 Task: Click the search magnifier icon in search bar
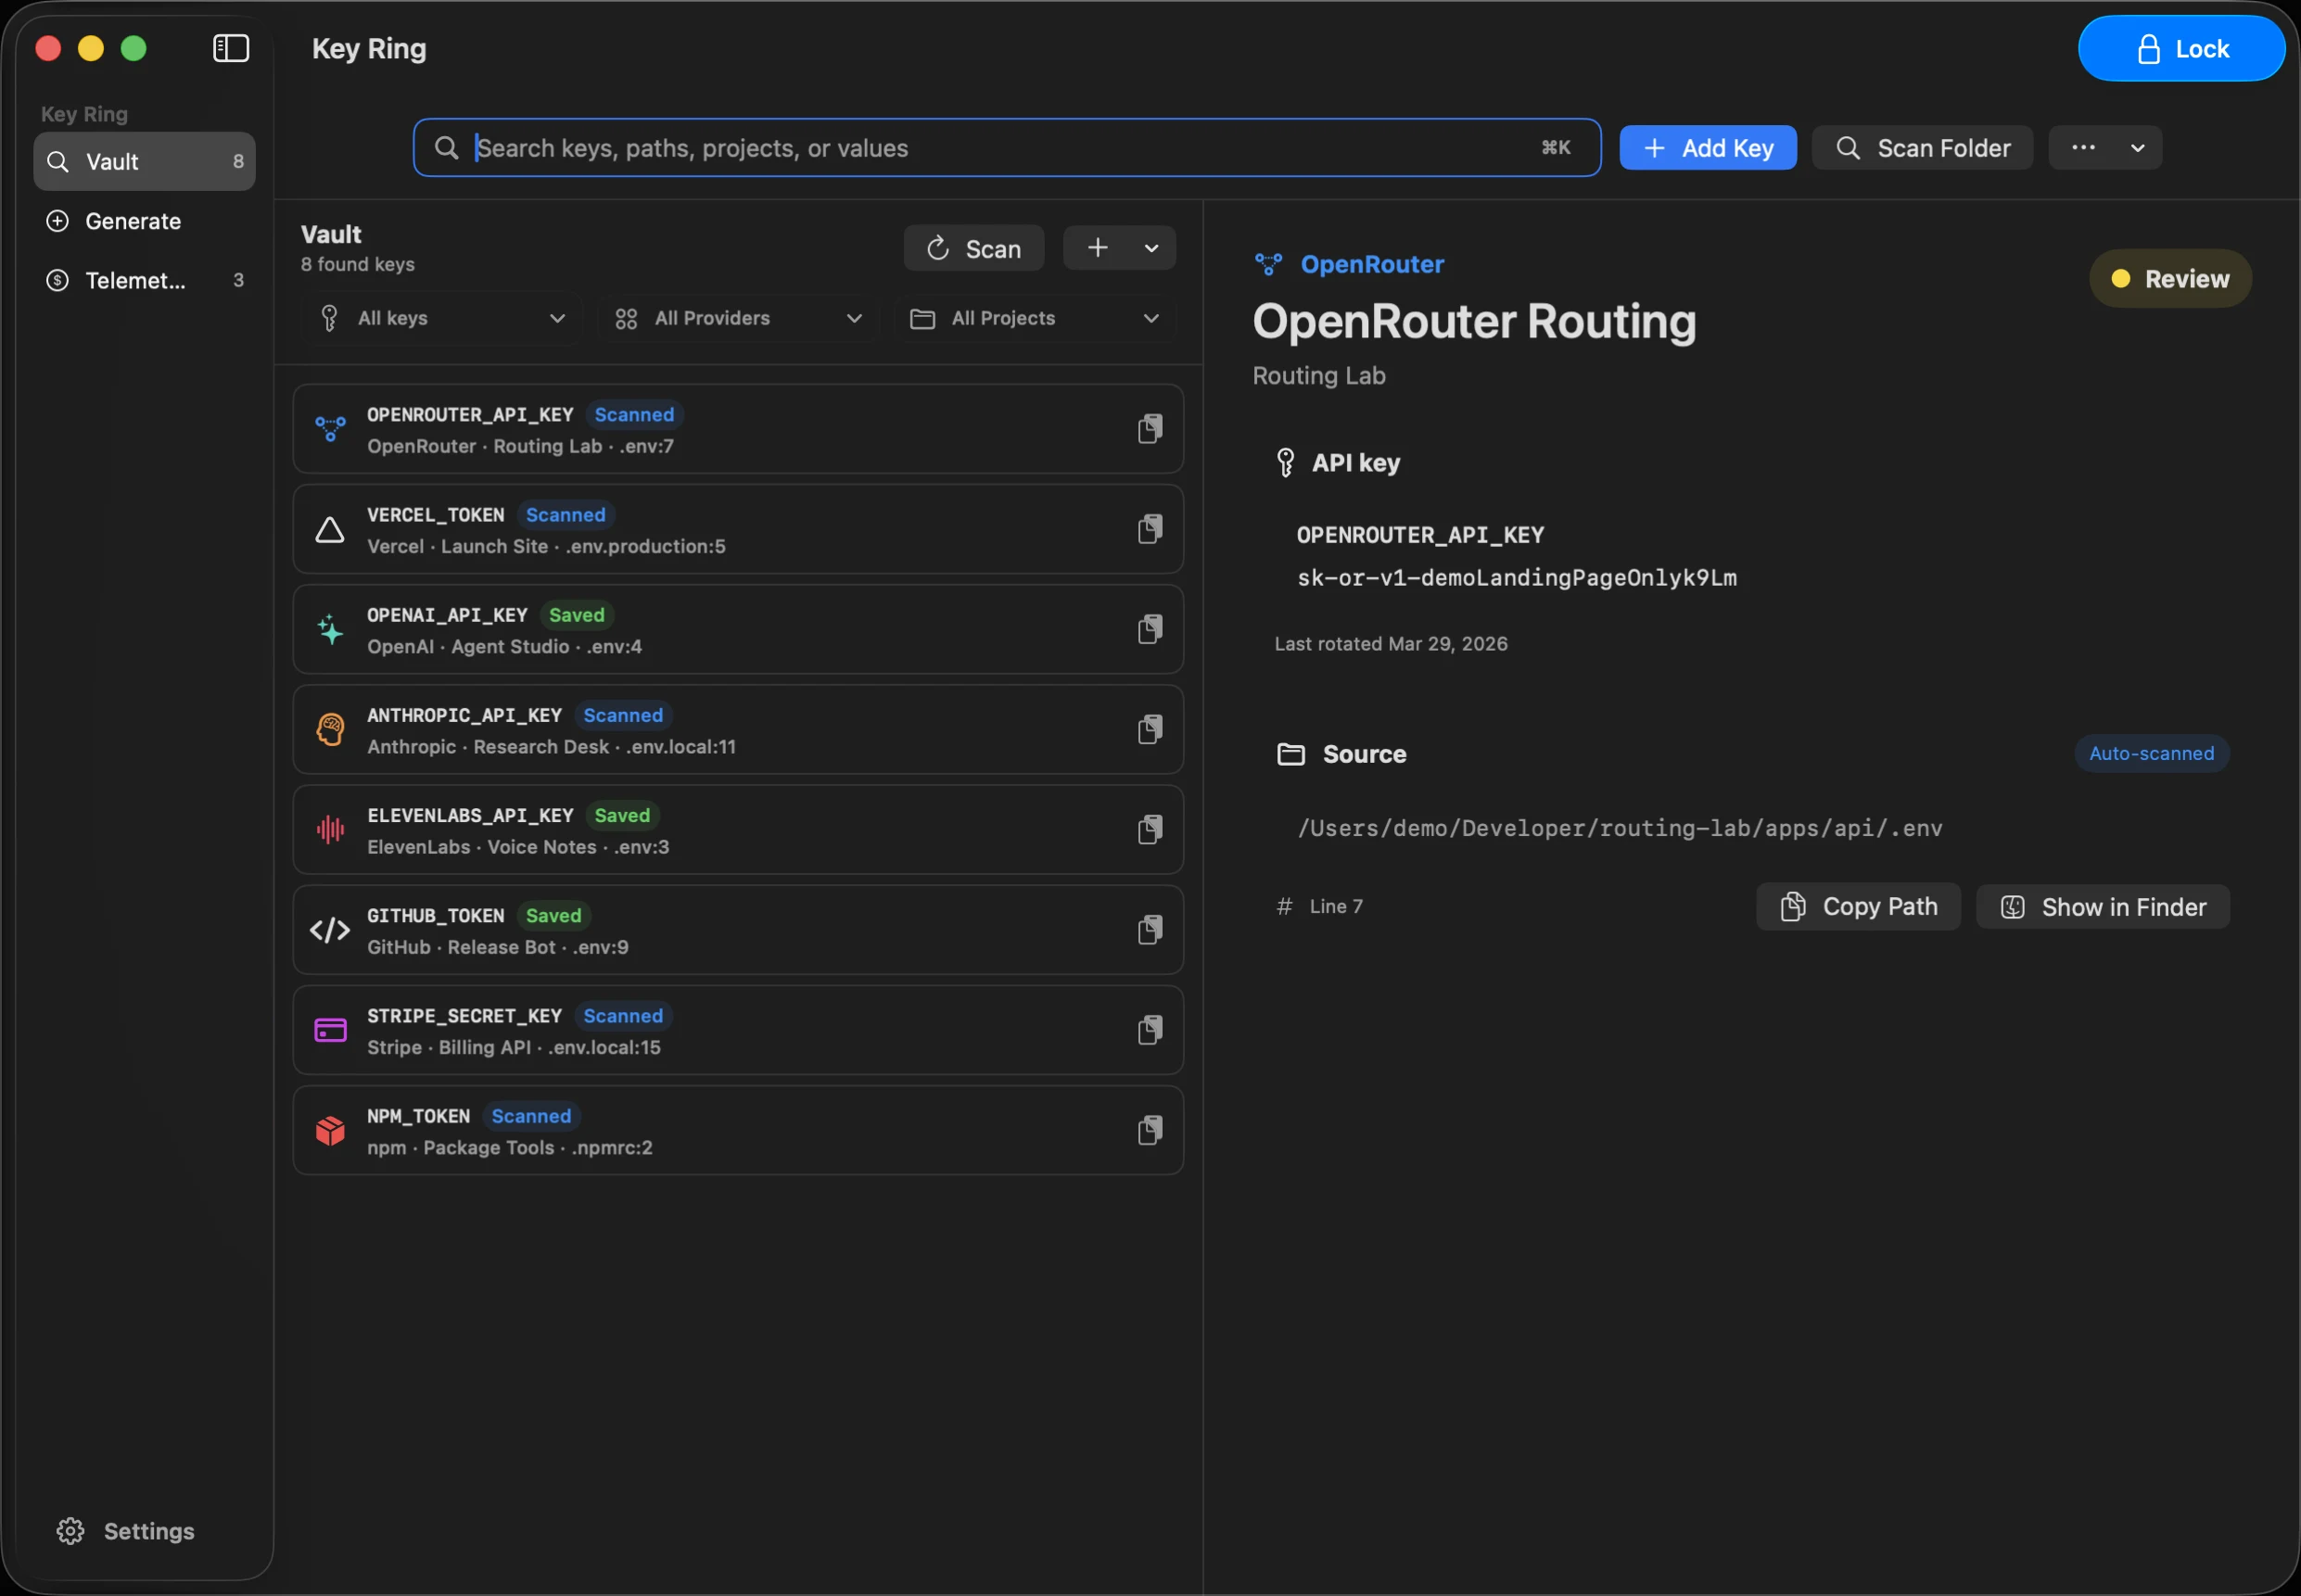(x=446, y=148)
